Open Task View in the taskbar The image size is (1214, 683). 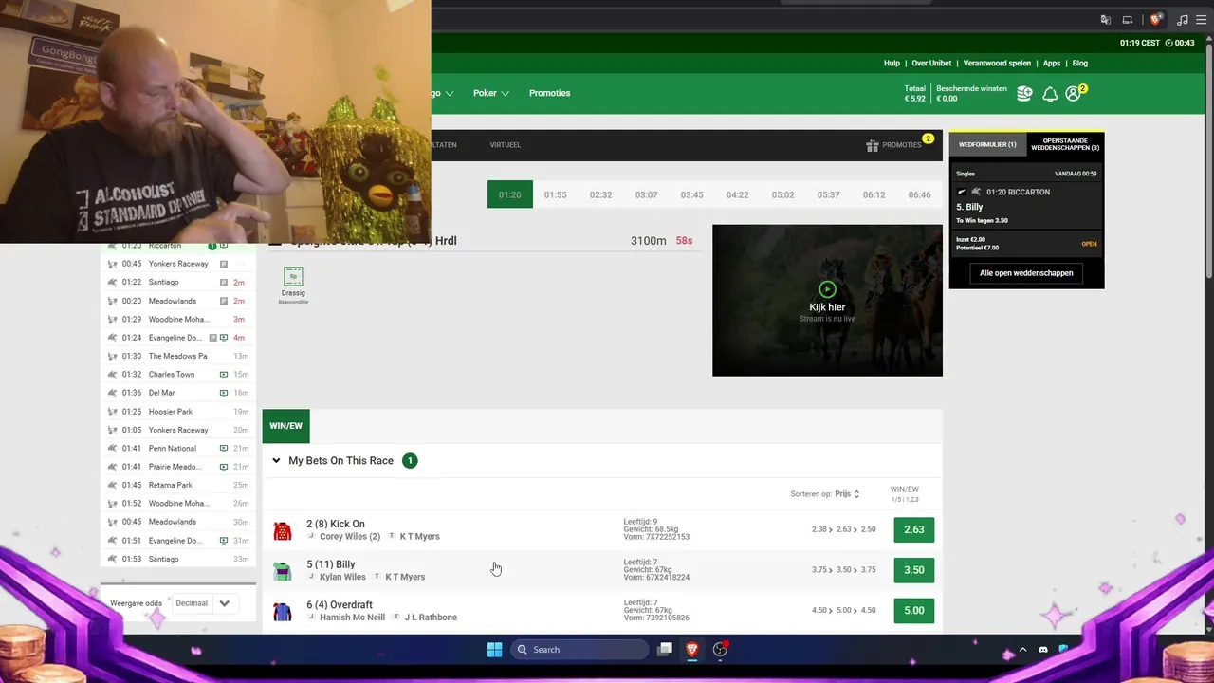pyautogui.click(x=665, y=650)
